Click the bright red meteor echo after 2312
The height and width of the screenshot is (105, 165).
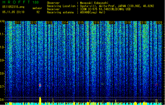[40, 85]
